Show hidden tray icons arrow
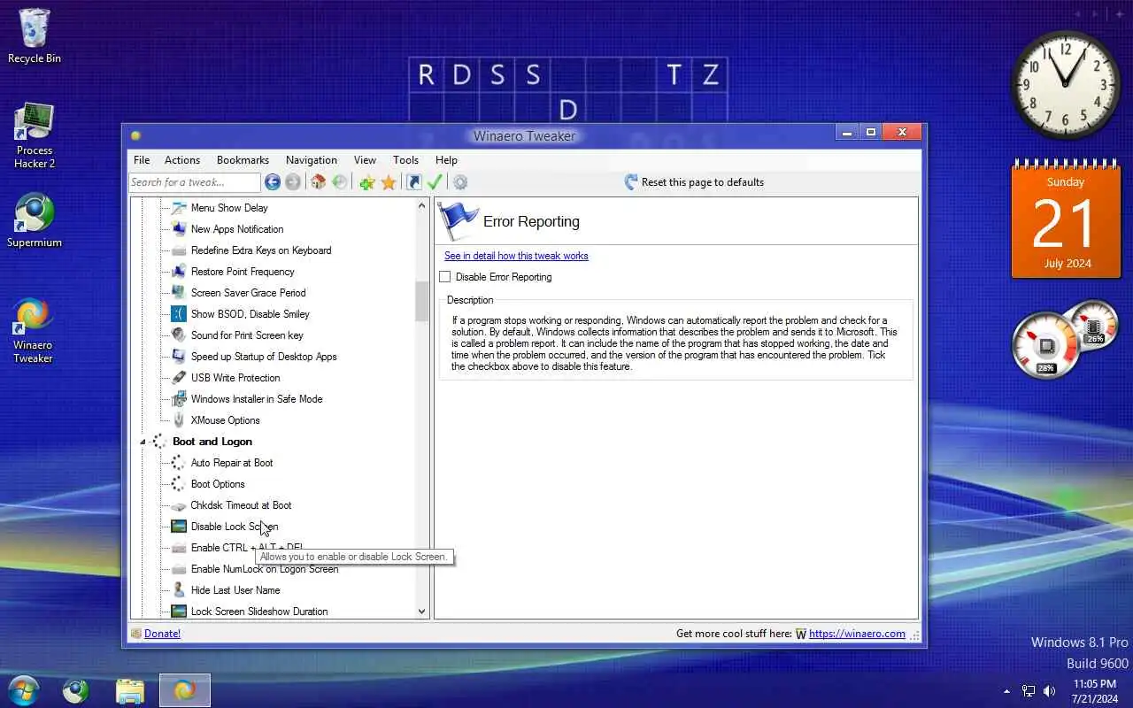 [1006, 691]
